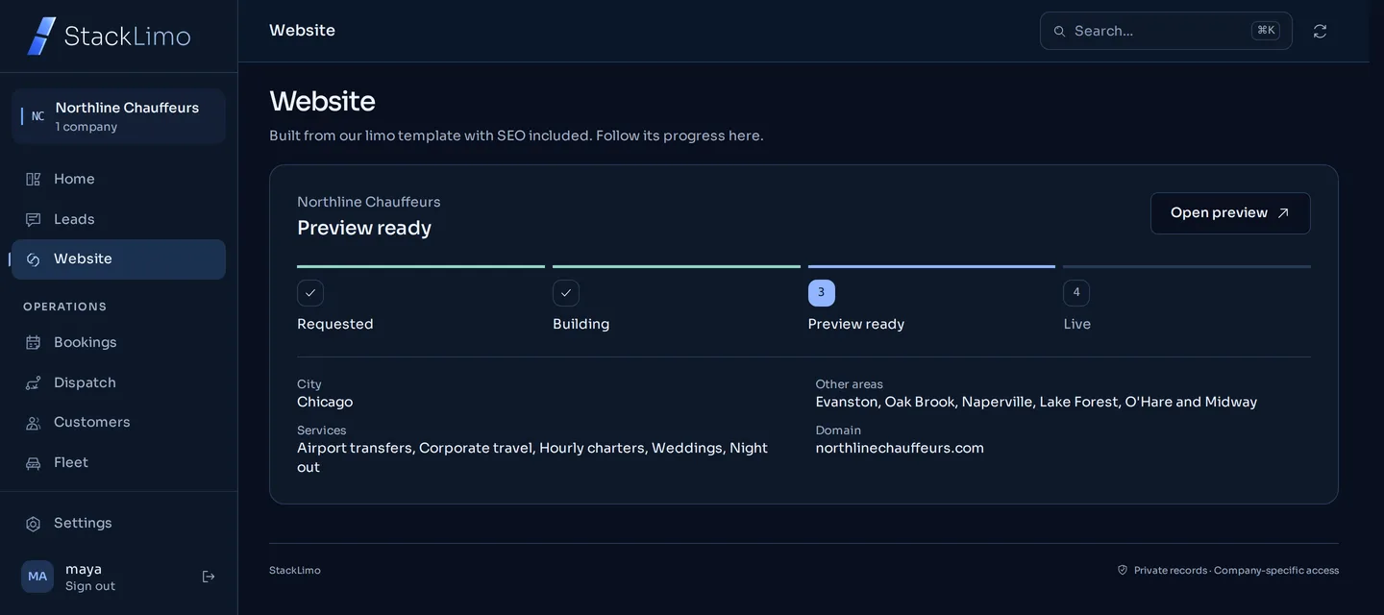Click the Requested progress bar segment
The height and width of the screenshot is (615, 1384).
click(x=421, y=266)
